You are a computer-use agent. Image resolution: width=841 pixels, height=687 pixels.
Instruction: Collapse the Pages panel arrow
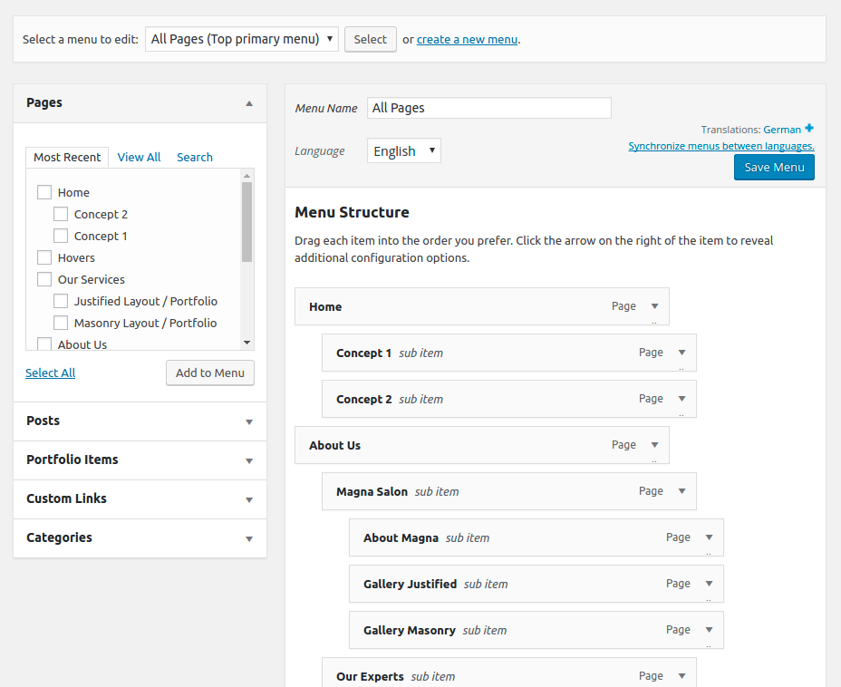(x=249, y=103)
